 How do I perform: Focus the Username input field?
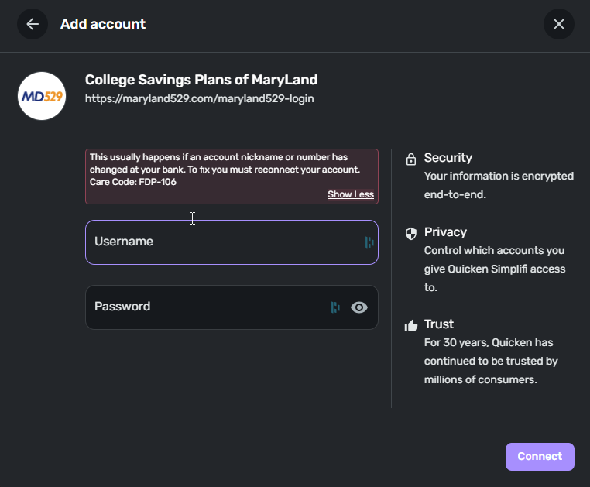[225, 242]
